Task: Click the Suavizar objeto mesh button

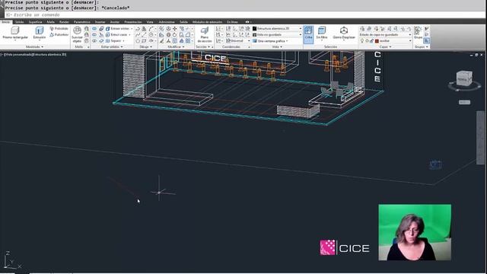Action: (x=77, y=34)
